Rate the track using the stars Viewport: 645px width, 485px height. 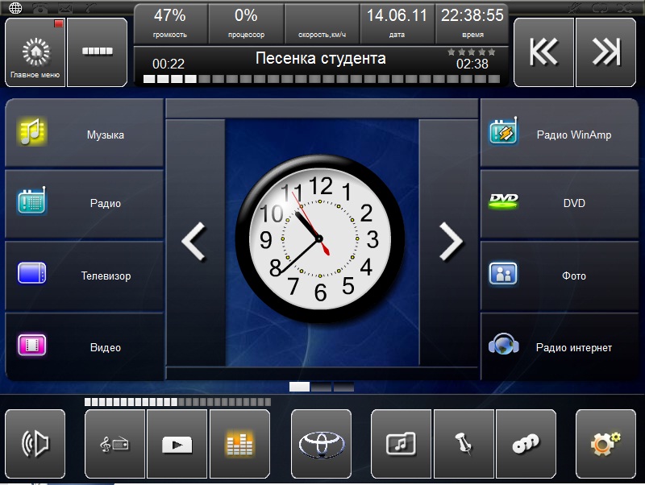pyautogui.click(x=472, y=52)
